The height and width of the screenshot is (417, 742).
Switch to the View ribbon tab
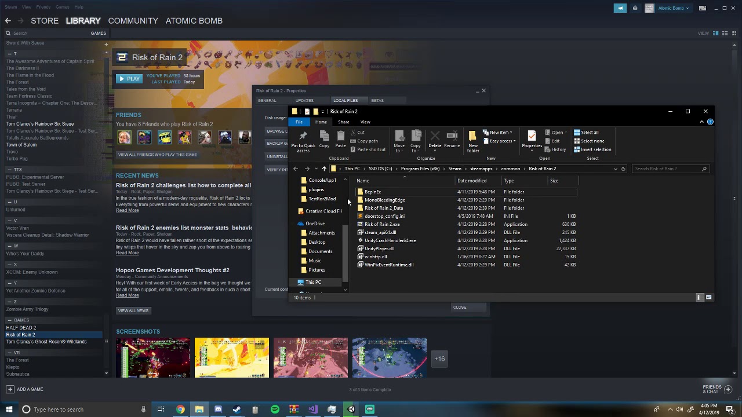[365, 122]
